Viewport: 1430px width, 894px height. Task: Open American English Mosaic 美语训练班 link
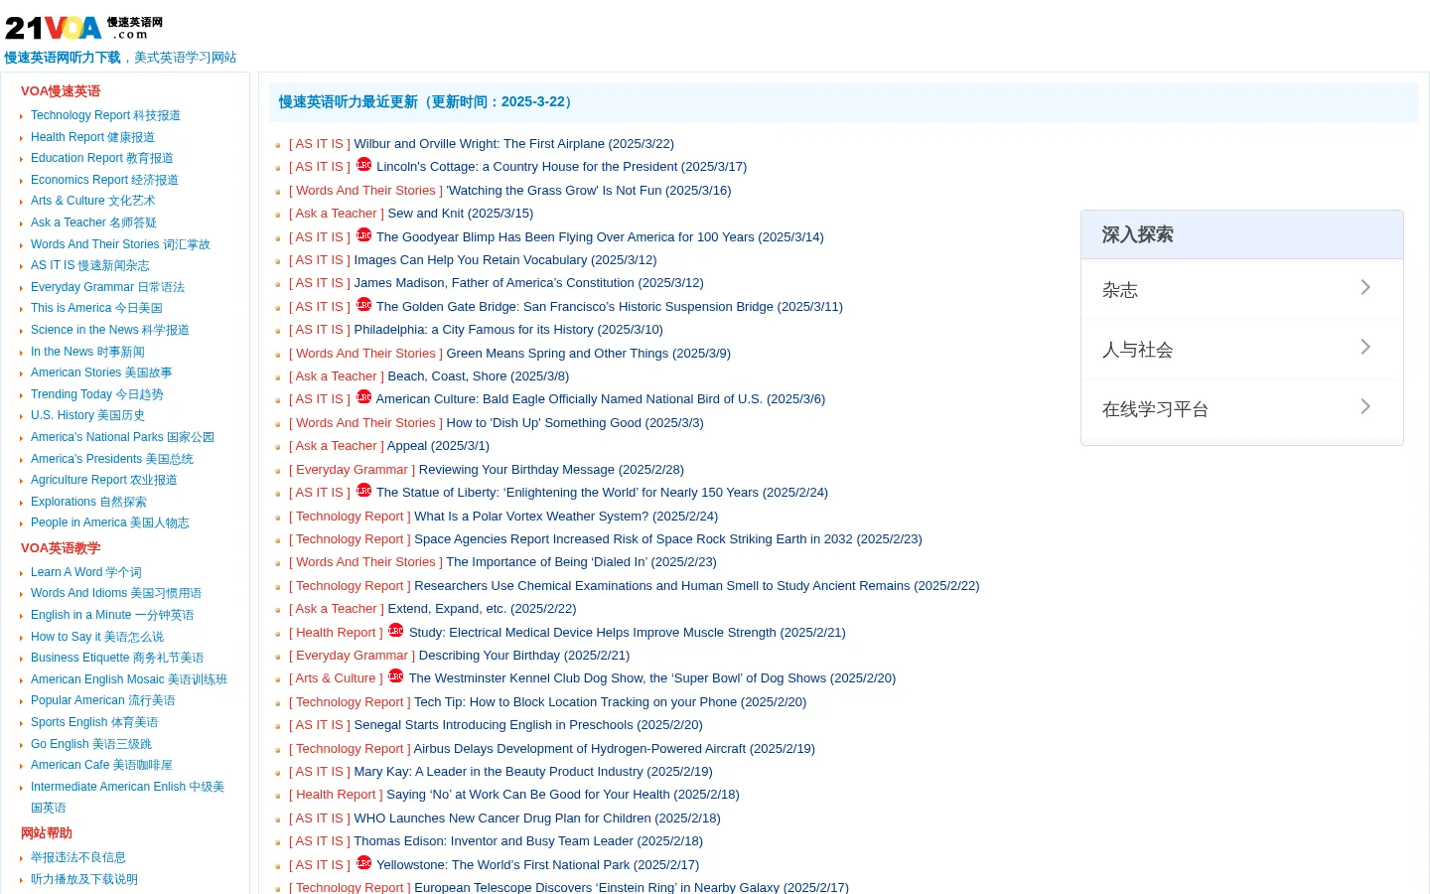pyautogui.click(x=129, y=679)
